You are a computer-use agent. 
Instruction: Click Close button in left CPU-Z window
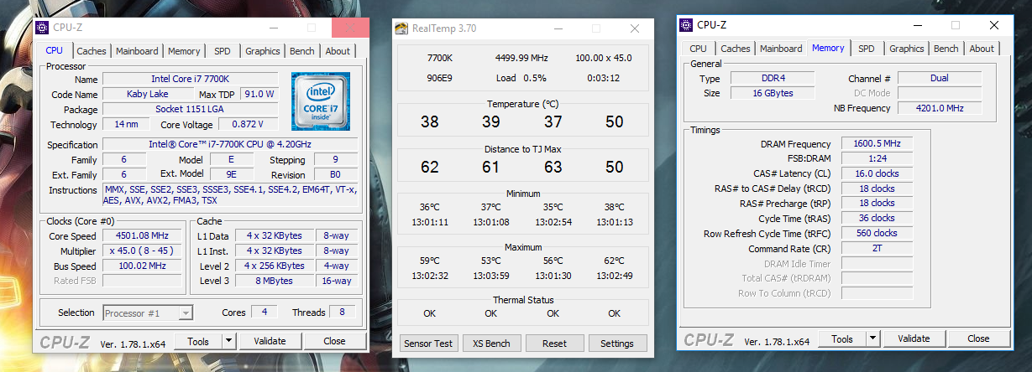point(334,341)
